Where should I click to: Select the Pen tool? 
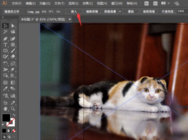pos(5,39)
